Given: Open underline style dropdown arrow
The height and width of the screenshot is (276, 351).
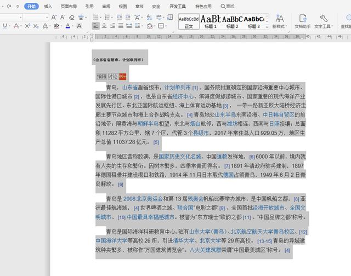Looking at the screenshot, I should click(x=10, y=26).
